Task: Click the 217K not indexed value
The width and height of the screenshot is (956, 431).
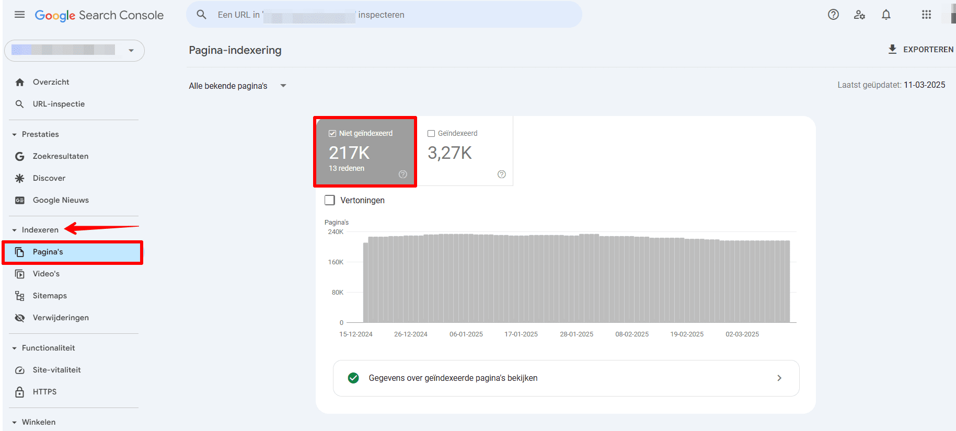Action: coord(349,153)
